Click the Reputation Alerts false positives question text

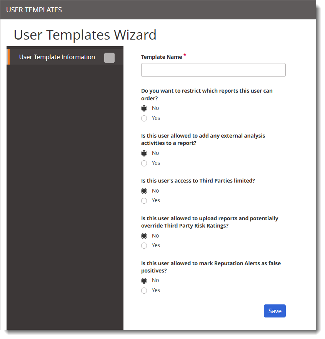[x=211, y=267]
